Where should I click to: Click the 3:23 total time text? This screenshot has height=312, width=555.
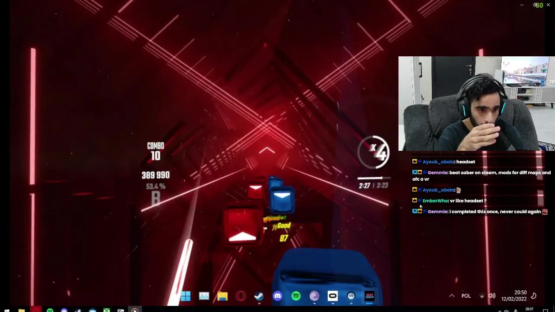[x=382, y=185]
